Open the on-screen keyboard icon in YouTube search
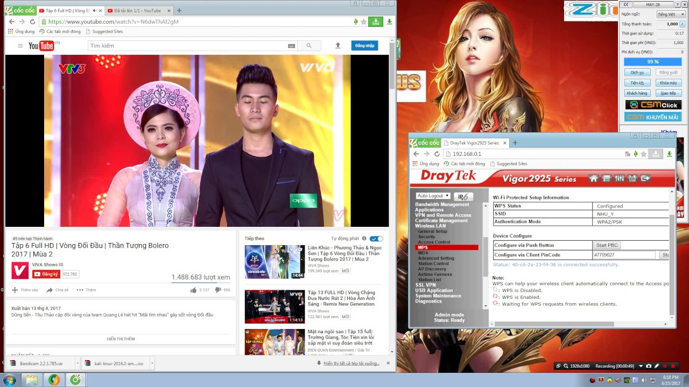689x387 pixels. coord(291,46)
